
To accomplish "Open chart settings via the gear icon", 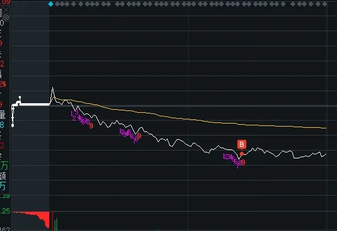I will pos(6,17).
